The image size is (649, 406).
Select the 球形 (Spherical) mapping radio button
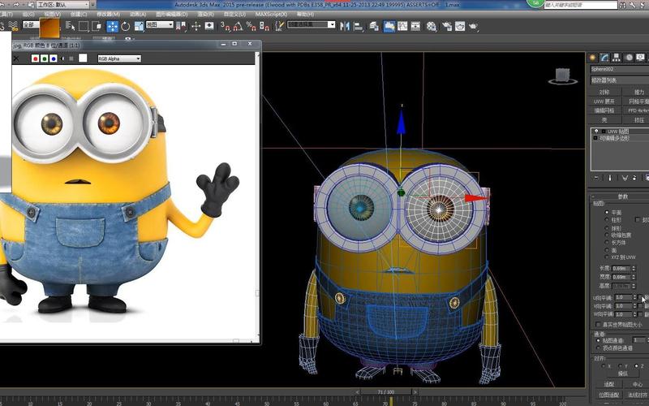click(x=607, y=228)
